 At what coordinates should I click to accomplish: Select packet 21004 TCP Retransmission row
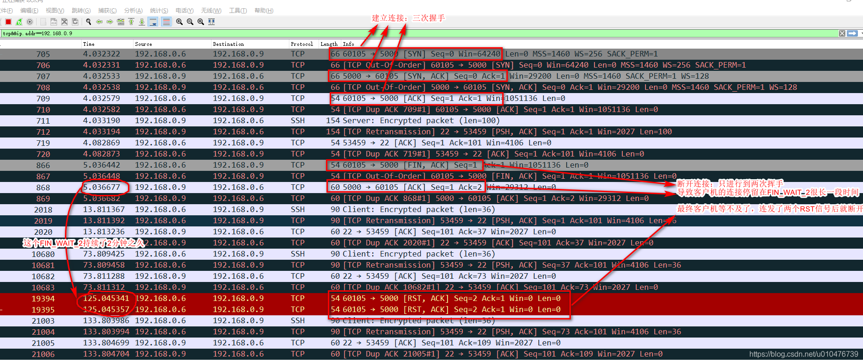(x=431, y=332)
